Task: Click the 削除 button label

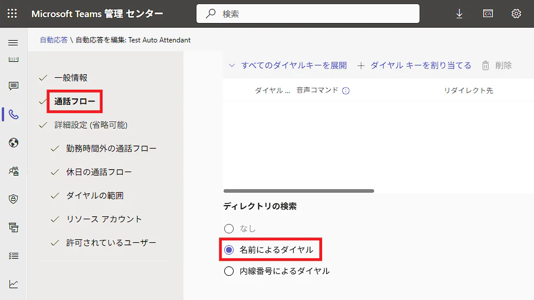Action: [x=504, y=65]
